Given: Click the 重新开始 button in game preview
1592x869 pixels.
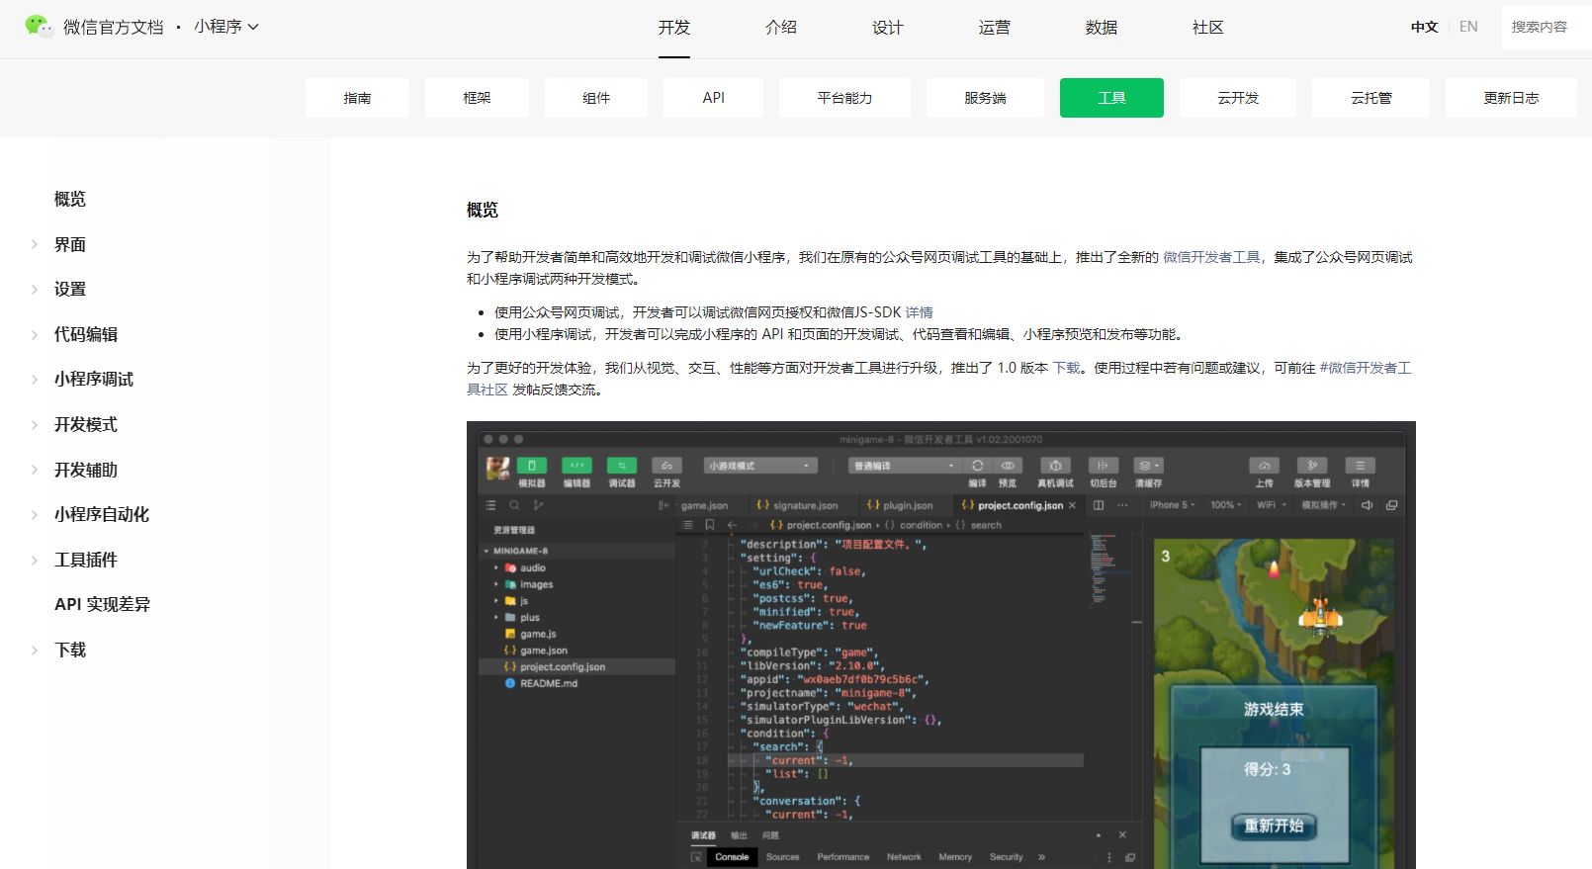Looking at the screenshot, I should (1274, 826).
